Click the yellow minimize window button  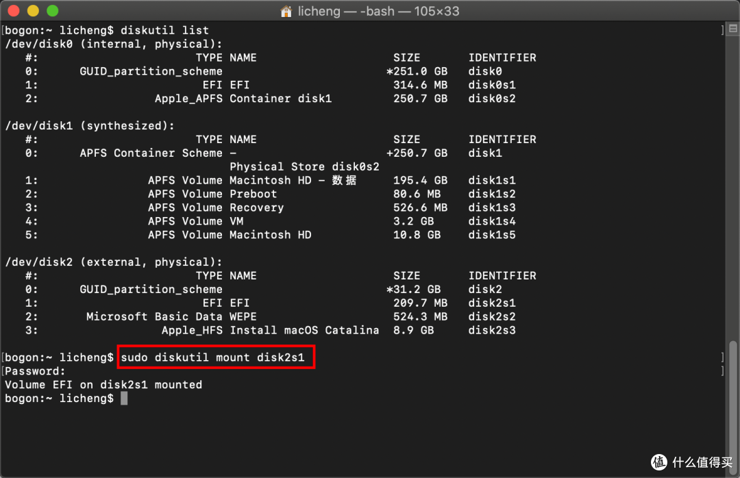click(33, 10)
